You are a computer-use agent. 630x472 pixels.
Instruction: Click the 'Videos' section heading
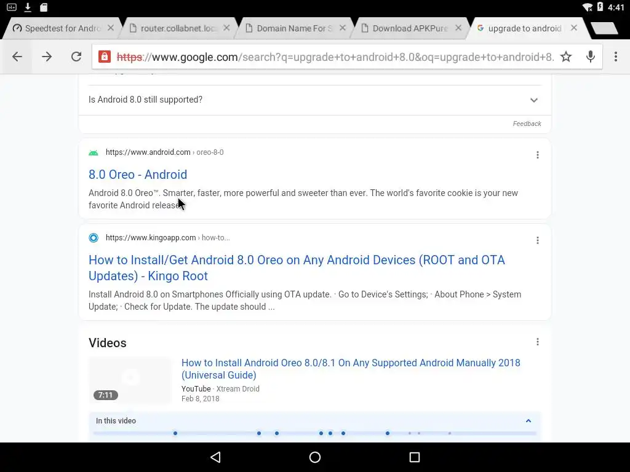[x=107, y=343]
